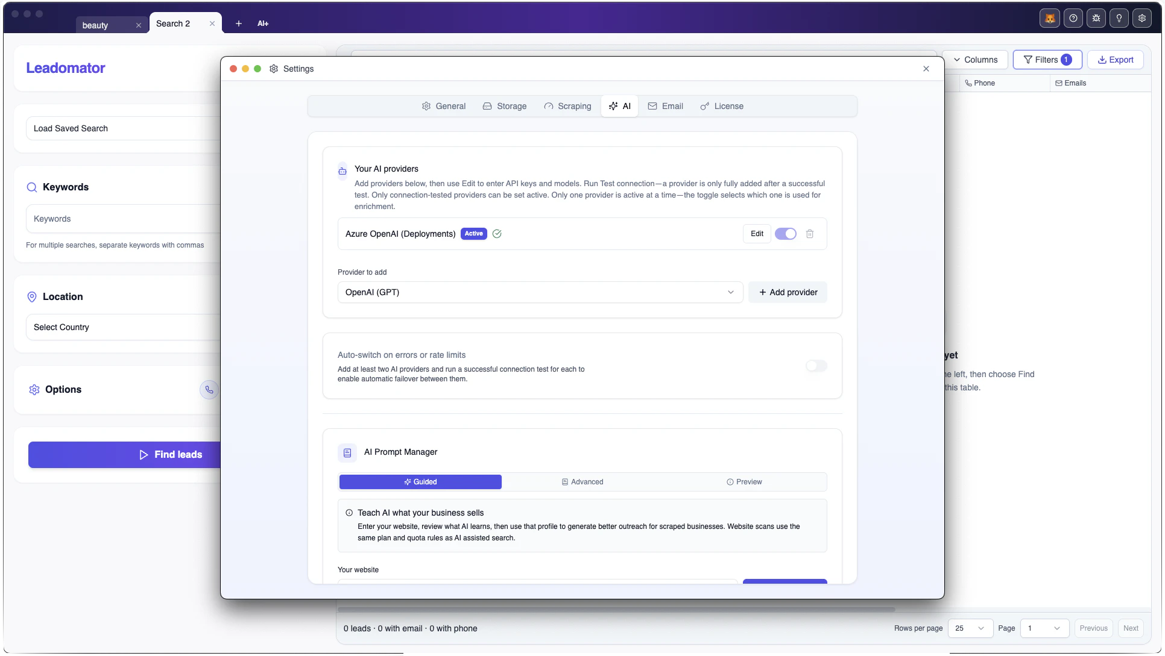The width and height of the screenshot is (1165, 656).
Task: Switch to Scraping settings tab
Action: 567,106
